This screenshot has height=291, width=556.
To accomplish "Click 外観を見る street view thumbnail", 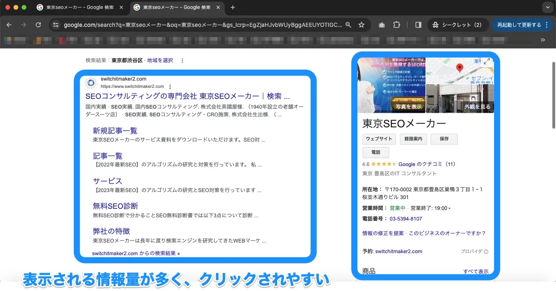I will tap(477, 107).
